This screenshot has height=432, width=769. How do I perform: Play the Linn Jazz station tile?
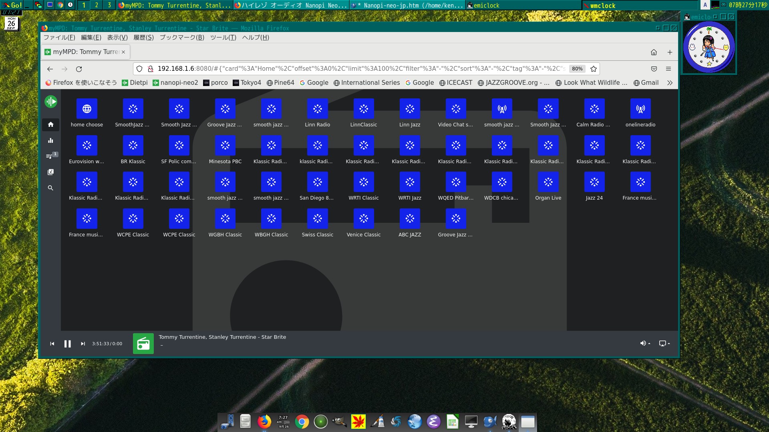click(409, 109)
